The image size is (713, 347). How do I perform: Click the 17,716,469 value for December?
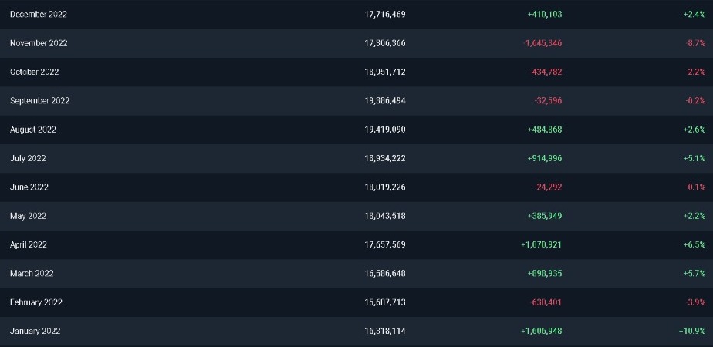385,15
